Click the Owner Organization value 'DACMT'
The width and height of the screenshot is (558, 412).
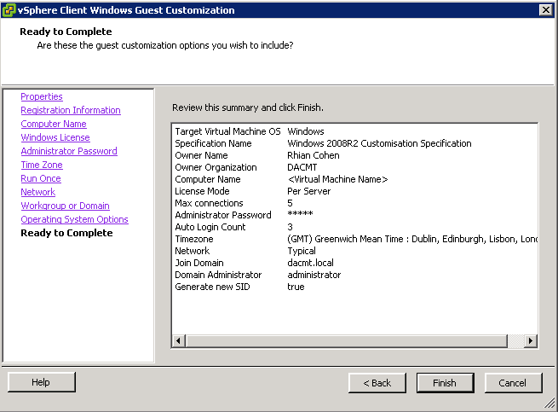(302, 167)
